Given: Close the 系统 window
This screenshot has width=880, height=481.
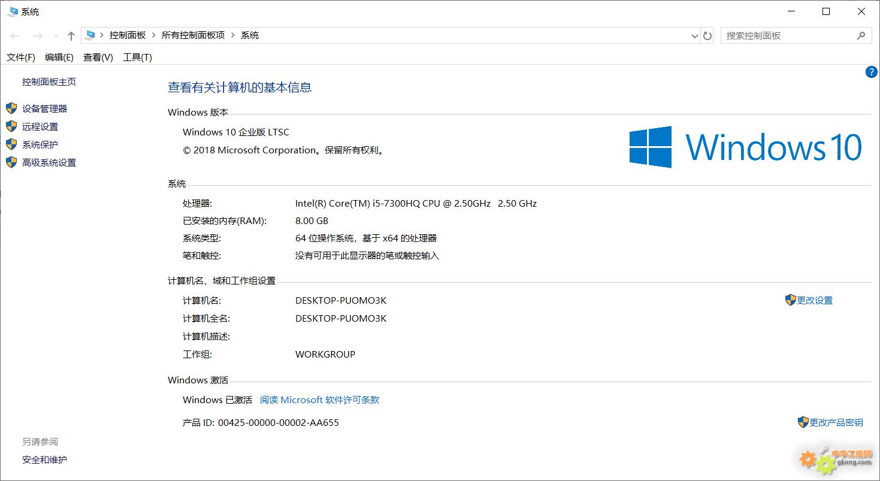Looking at the screenshot, I should pyautogui.click(x=861, y=11).
